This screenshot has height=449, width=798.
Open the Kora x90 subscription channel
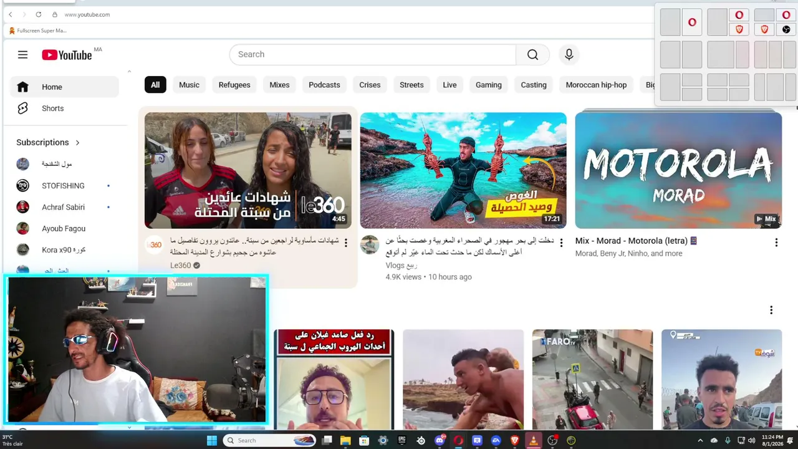(64, 250)
